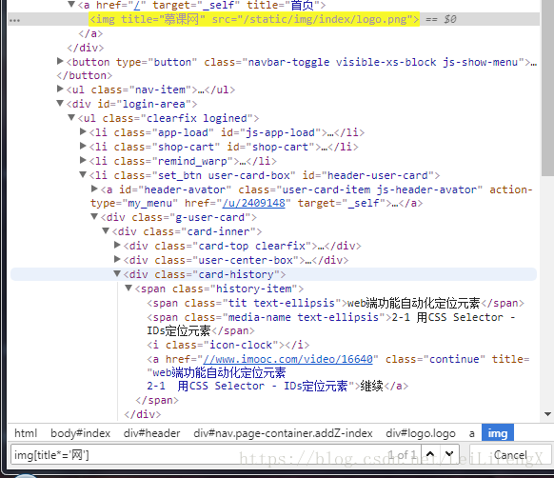
Task: Select div#nav.page-container.addZ-index breadcrumb
Action: click(x=283, y=433)
